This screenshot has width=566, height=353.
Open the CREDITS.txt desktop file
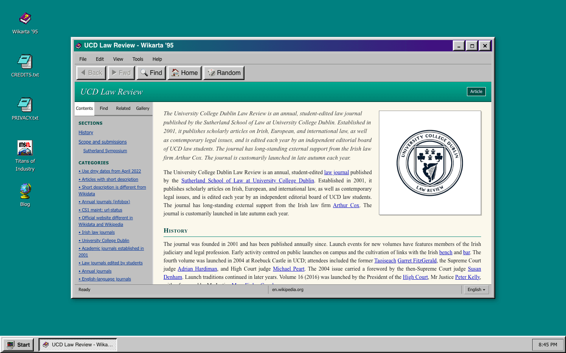(25, 66)
